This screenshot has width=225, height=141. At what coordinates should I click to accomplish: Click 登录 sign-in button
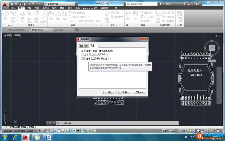pyautogui.click(x=167, y=4)
